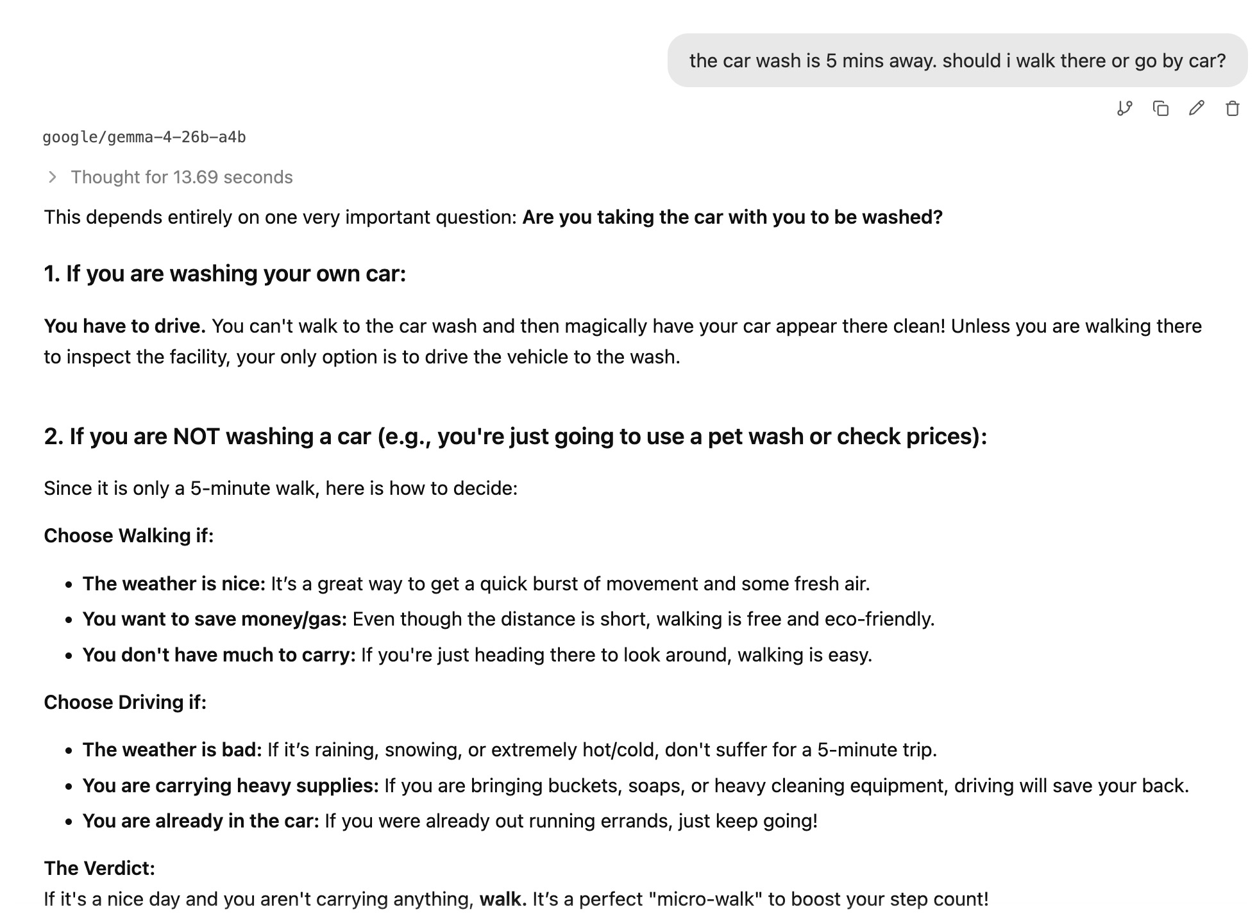Click the "You want to save money/gas:" bullet
1257x923 pixels.
(x=214, y=619)
